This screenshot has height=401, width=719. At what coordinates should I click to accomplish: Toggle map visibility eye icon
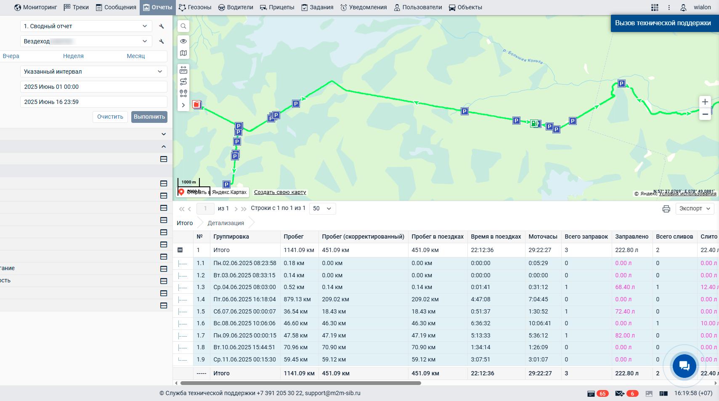pos(183,41)
